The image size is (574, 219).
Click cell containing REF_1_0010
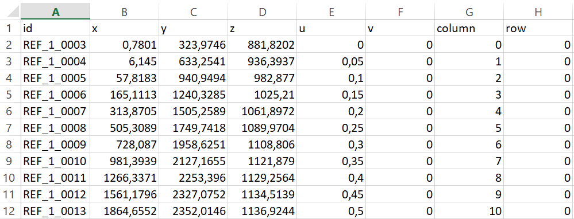55,161
